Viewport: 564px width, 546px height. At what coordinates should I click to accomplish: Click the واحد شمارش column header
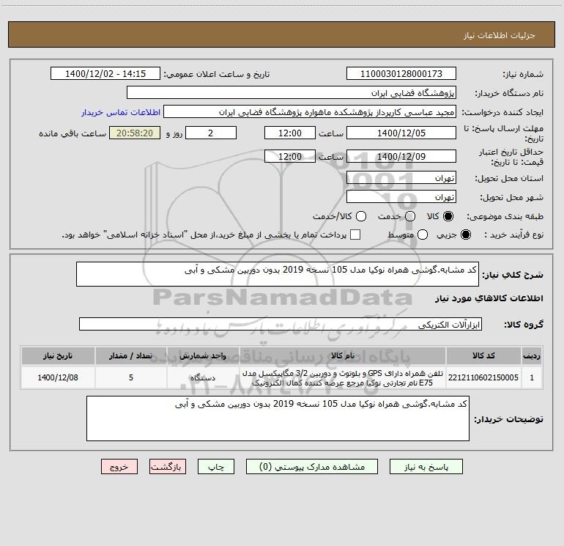click(203, 355)
